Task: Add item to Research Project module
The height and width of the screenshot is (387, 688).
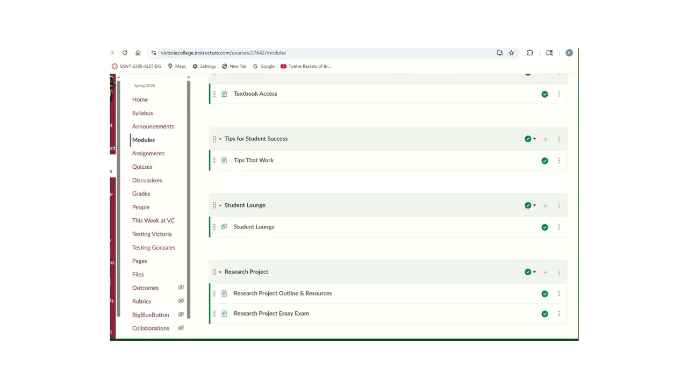Action: pyautogui.click(x=545, y=272)
